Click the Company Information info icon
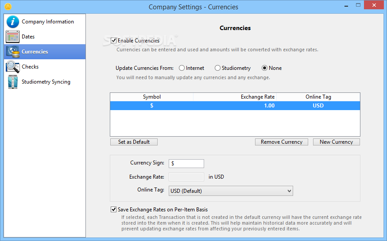Screen dimensions: 387x241 [x=12, y=22]
